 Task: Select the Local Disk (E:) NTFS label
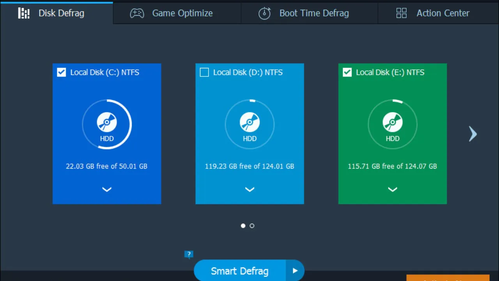click(390, 72)
